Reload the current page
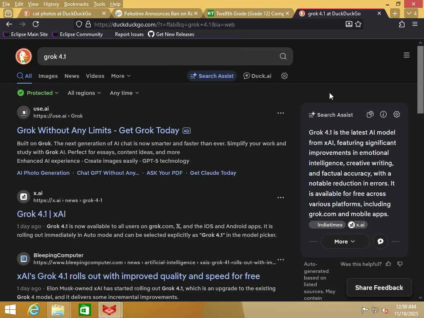Viewport: 424px width, 318px height. click(x=36, y=24)
